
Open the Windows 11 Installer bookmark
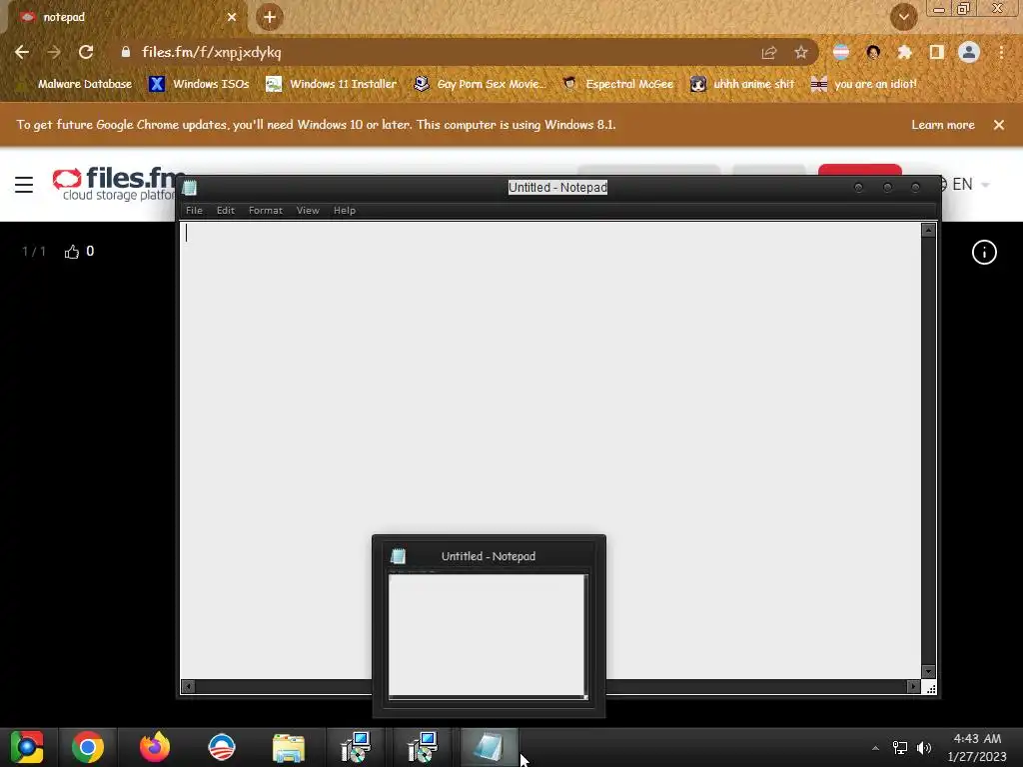pyautogui.click(x=332, y=84)
